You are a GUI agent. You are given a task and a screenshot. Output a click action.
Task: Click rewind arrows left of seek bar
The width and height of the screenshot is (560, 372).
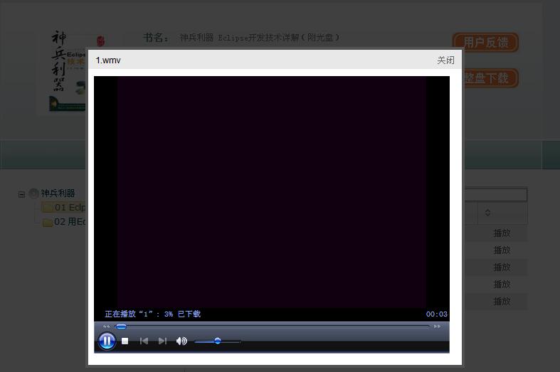(107, 326)
